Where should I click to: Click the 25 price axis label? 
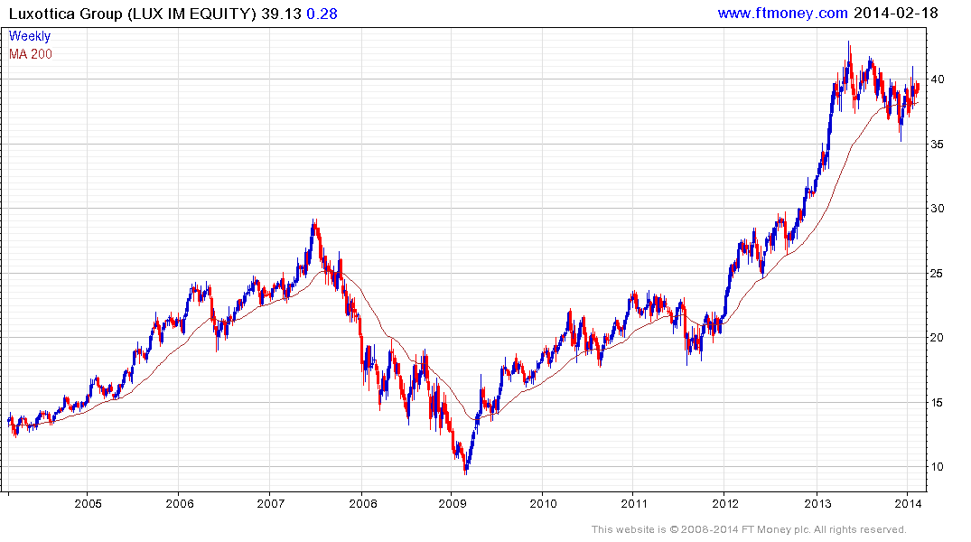pyautogui.click(x=938, y=273)
